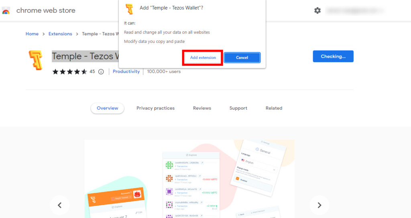Switch to Privacy practices tab
Viewport: 411px width, 218px height.
(155, 108)
